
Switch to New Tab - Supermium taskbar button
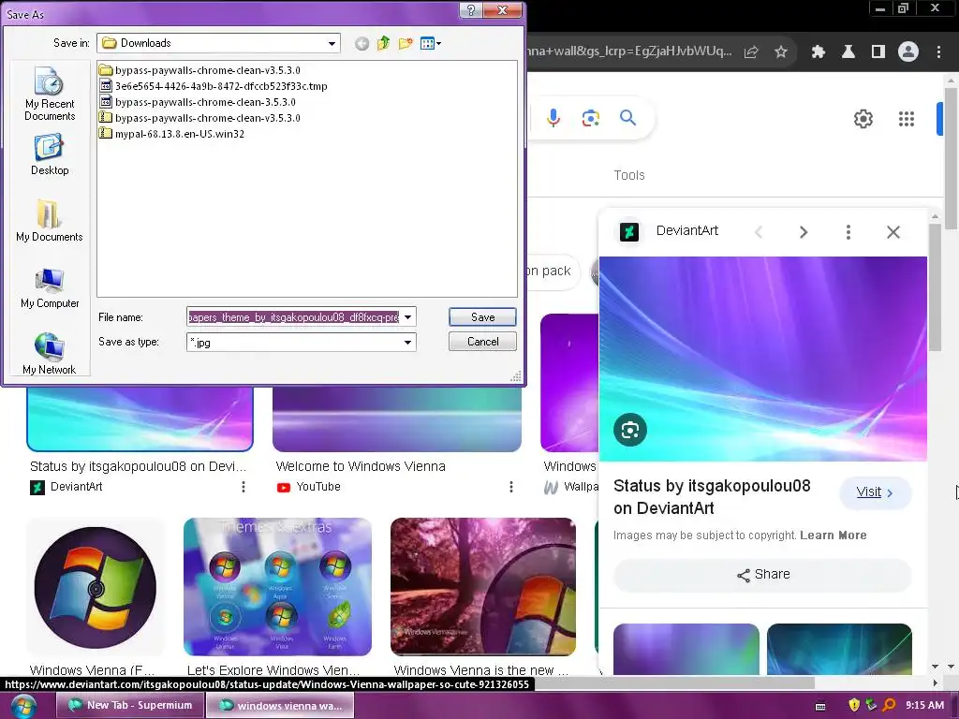[129, 705]
